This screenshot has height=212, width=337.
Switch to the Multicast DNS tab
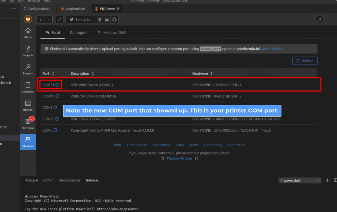pyautogui.click(x=111, y=33)
